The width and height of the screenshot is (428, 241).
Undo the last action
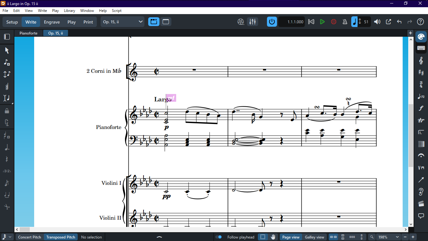[x=399, y=22]
